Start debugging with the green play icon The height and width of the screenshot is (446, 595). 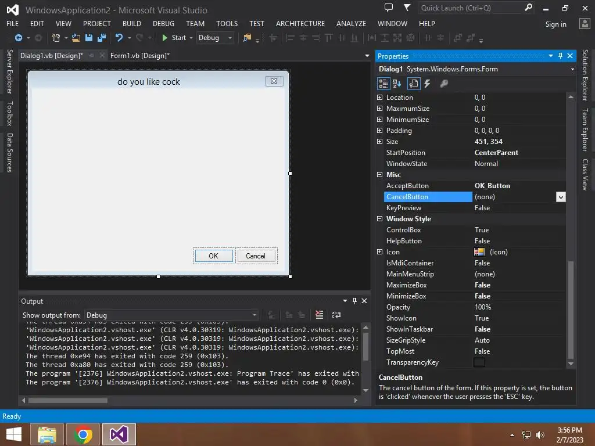point(164,38)
